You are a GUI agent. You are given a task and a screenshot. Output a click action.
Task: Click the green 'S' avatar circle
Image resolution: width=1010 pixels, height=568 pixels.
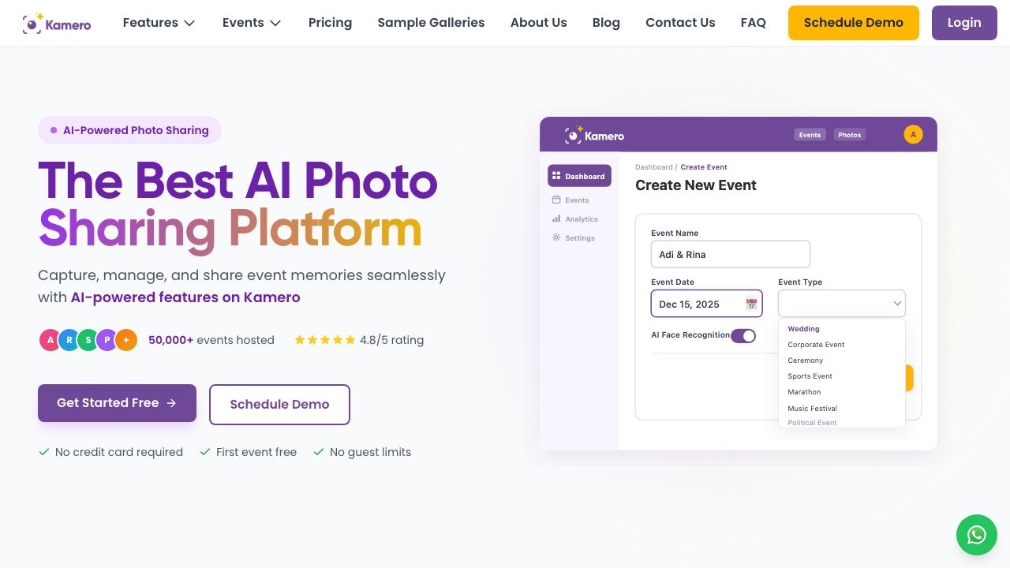click(88, 340)
